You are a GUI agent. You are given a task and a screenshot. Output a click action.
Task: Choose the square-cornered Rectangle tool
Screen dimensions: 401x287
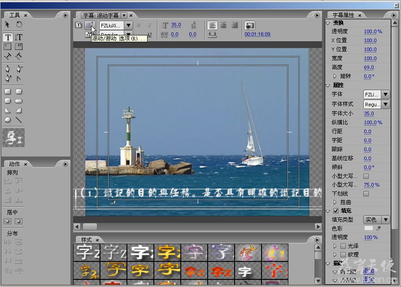tap(8, 91)
